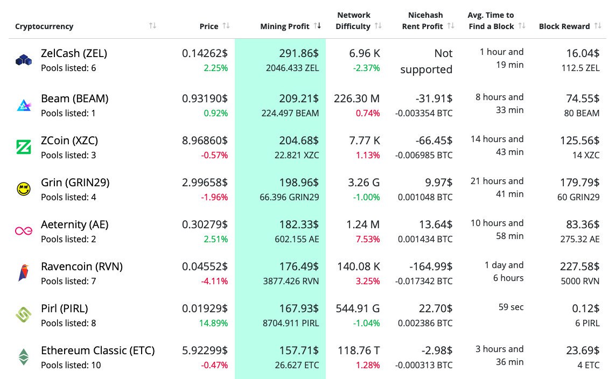This screenshot has height=379, width=609.
Task: Click 'Pools listed: 4' under Grin
Action: tap(68, 197)
